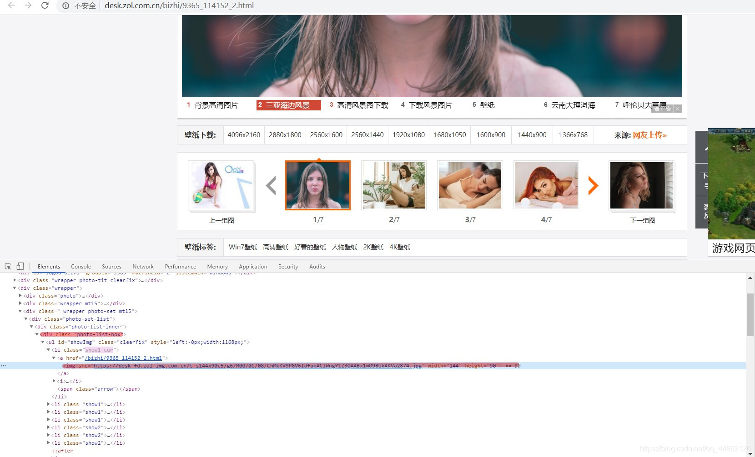Select the inspect element tool in DevTools
This screenshot has width=755, height=457.
[7, 266]
